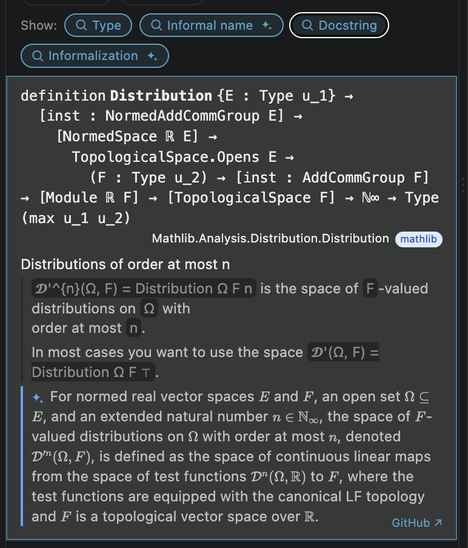Open Mathlib.Analysis.Distribution.Distribution module link

270,238
